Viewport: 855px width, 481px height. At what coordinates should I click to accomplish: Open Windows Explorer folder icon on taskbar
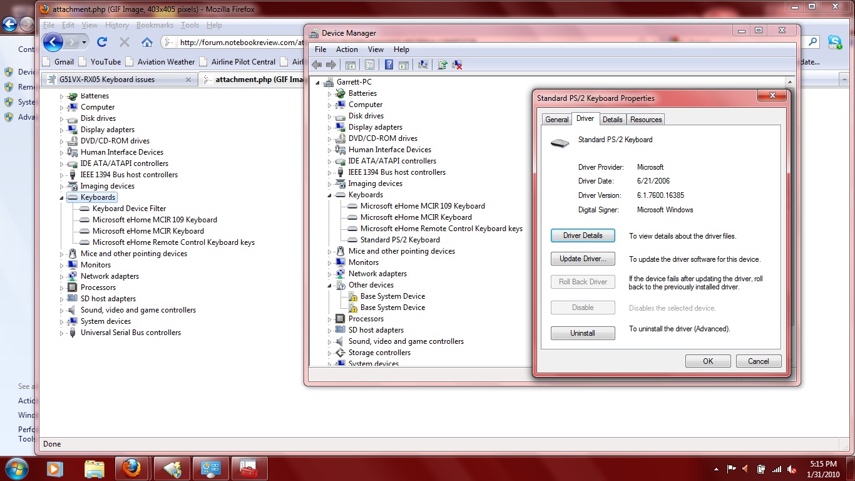click(94, 468)
